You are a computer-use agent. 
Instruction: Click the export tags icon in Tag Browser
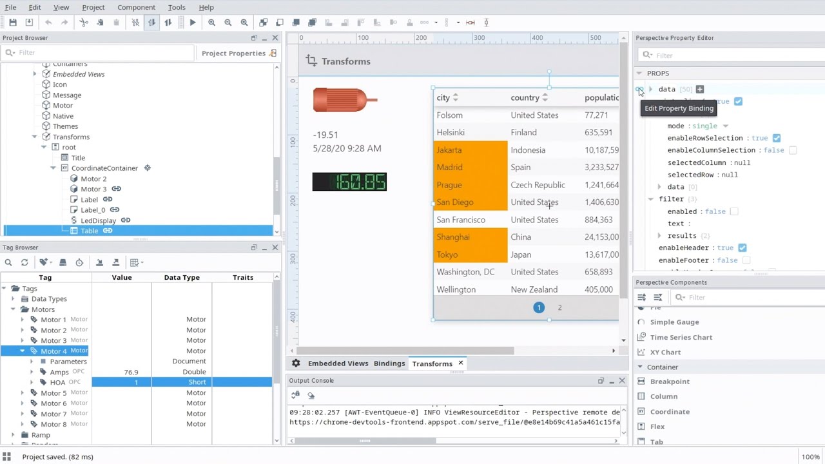[115, 262]
